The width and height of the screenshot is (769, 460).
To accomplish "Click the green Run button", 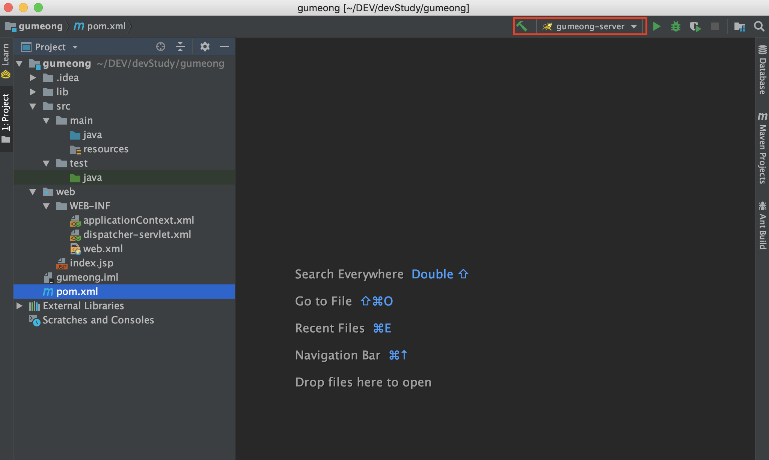I will 656,26.
